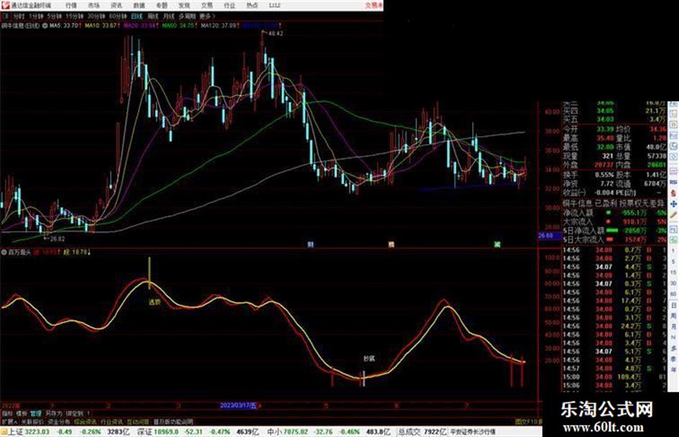Image resolution: width=679 pixels, height=437 pixels.
Task: Open the 资金分布 tab
Action: tap(59, 421)
